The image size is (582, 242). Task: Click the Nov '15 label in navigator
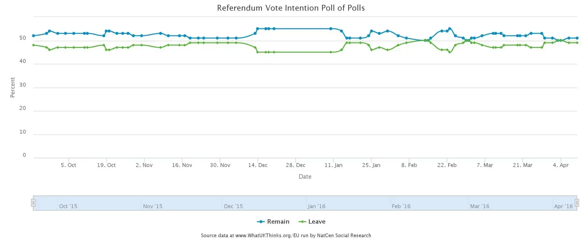tap(152, 206)
